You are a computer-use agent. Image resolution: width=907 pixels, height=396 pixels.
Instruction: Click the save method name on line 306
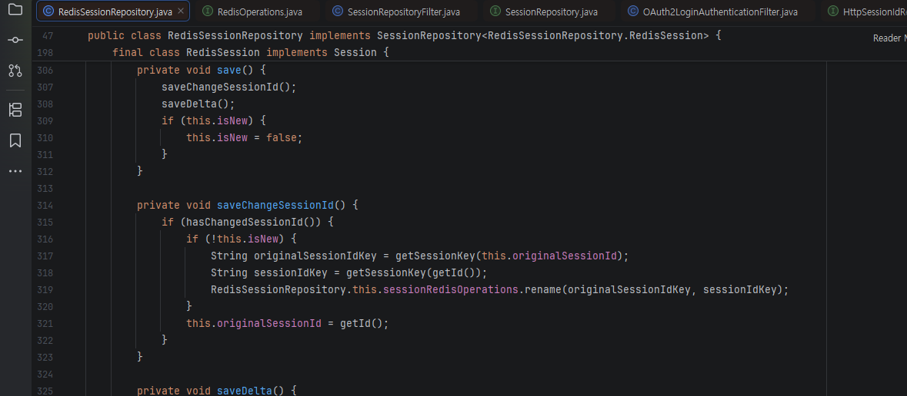(x=229, y=71)
